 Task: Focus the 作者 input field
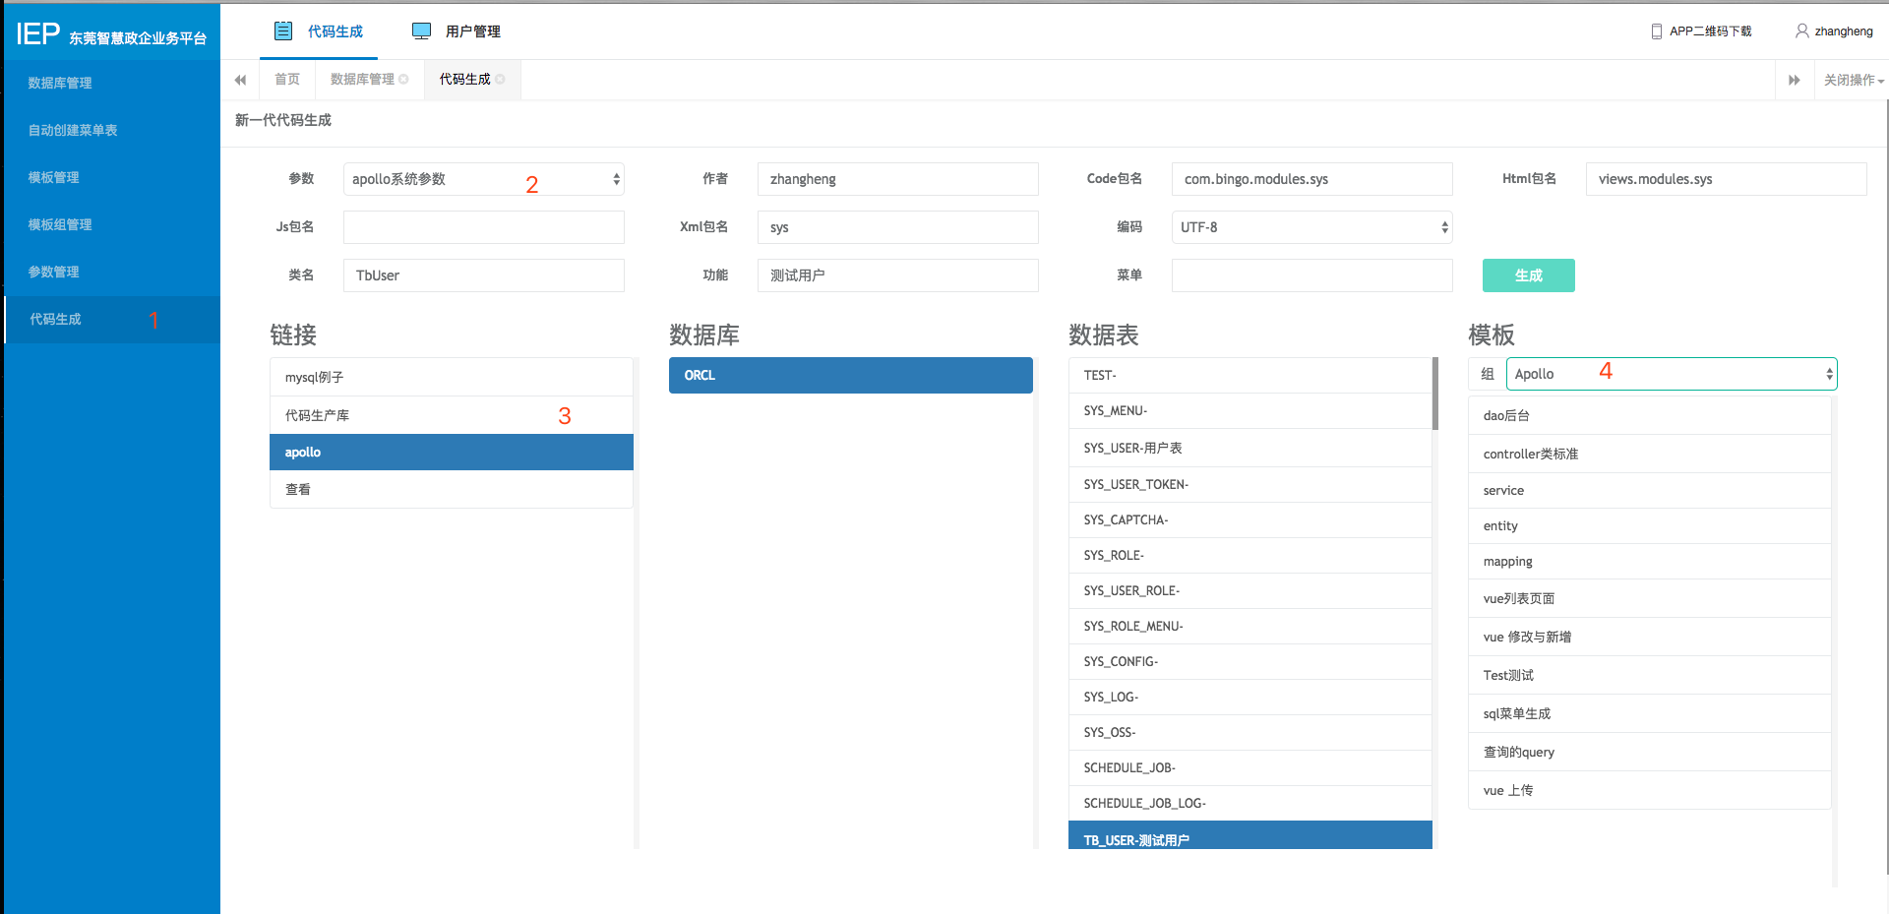[897, 179]
